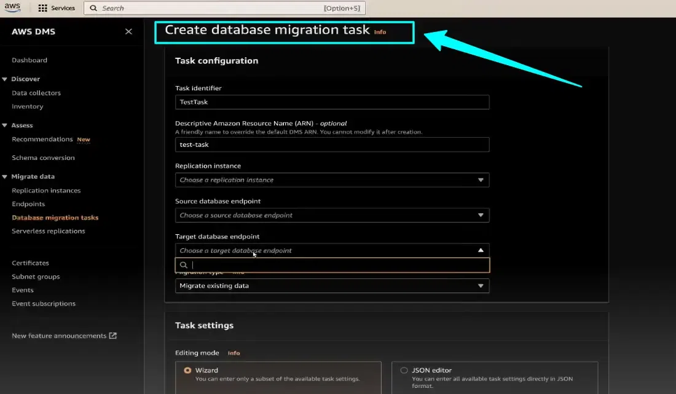Click the external link icon beside New feature announcements
676x394 pixels.
pos(112,336)
